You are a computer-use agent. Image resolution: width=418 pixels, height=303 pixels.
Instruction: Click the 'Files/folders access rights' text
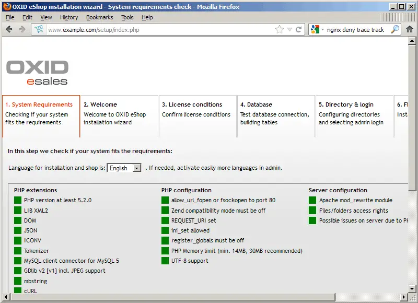(354, 211)
